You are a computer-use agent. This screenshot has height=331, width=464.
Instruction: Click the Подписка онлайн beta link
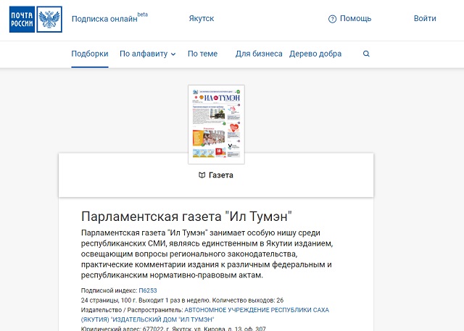click(109, 17)
